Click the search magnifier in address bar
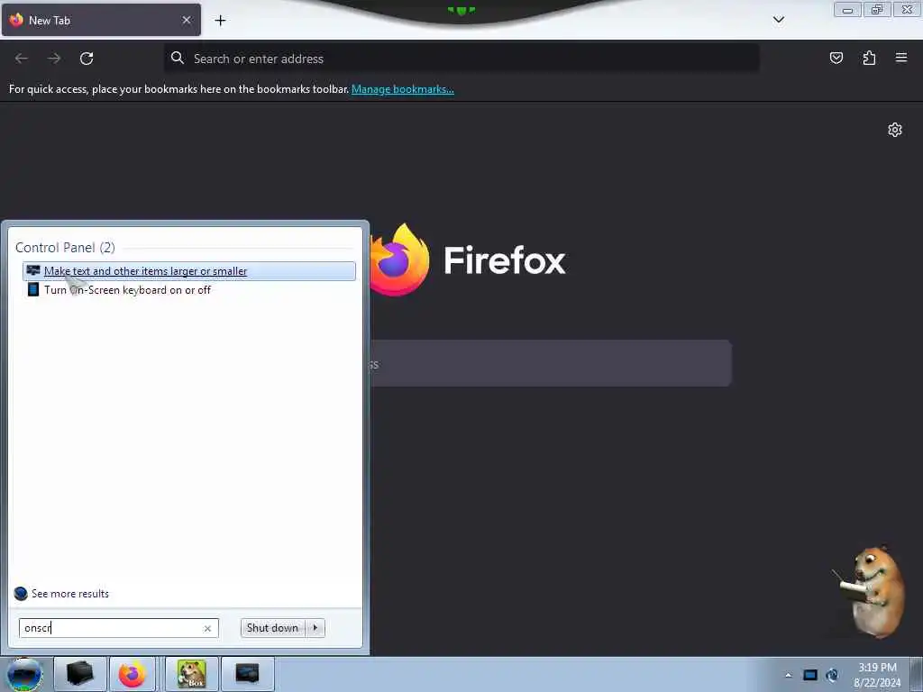This screenshot has height=692, width=923. (x=178, y=58)
